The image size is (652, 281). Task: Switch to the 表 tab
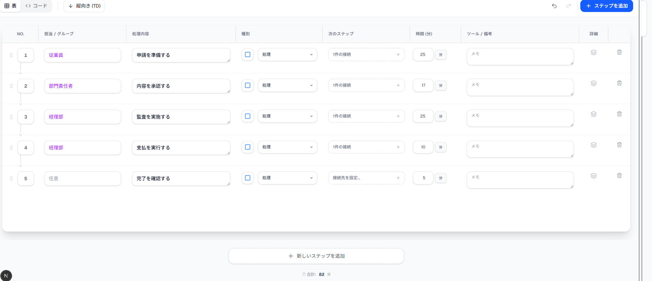point(11,6)
